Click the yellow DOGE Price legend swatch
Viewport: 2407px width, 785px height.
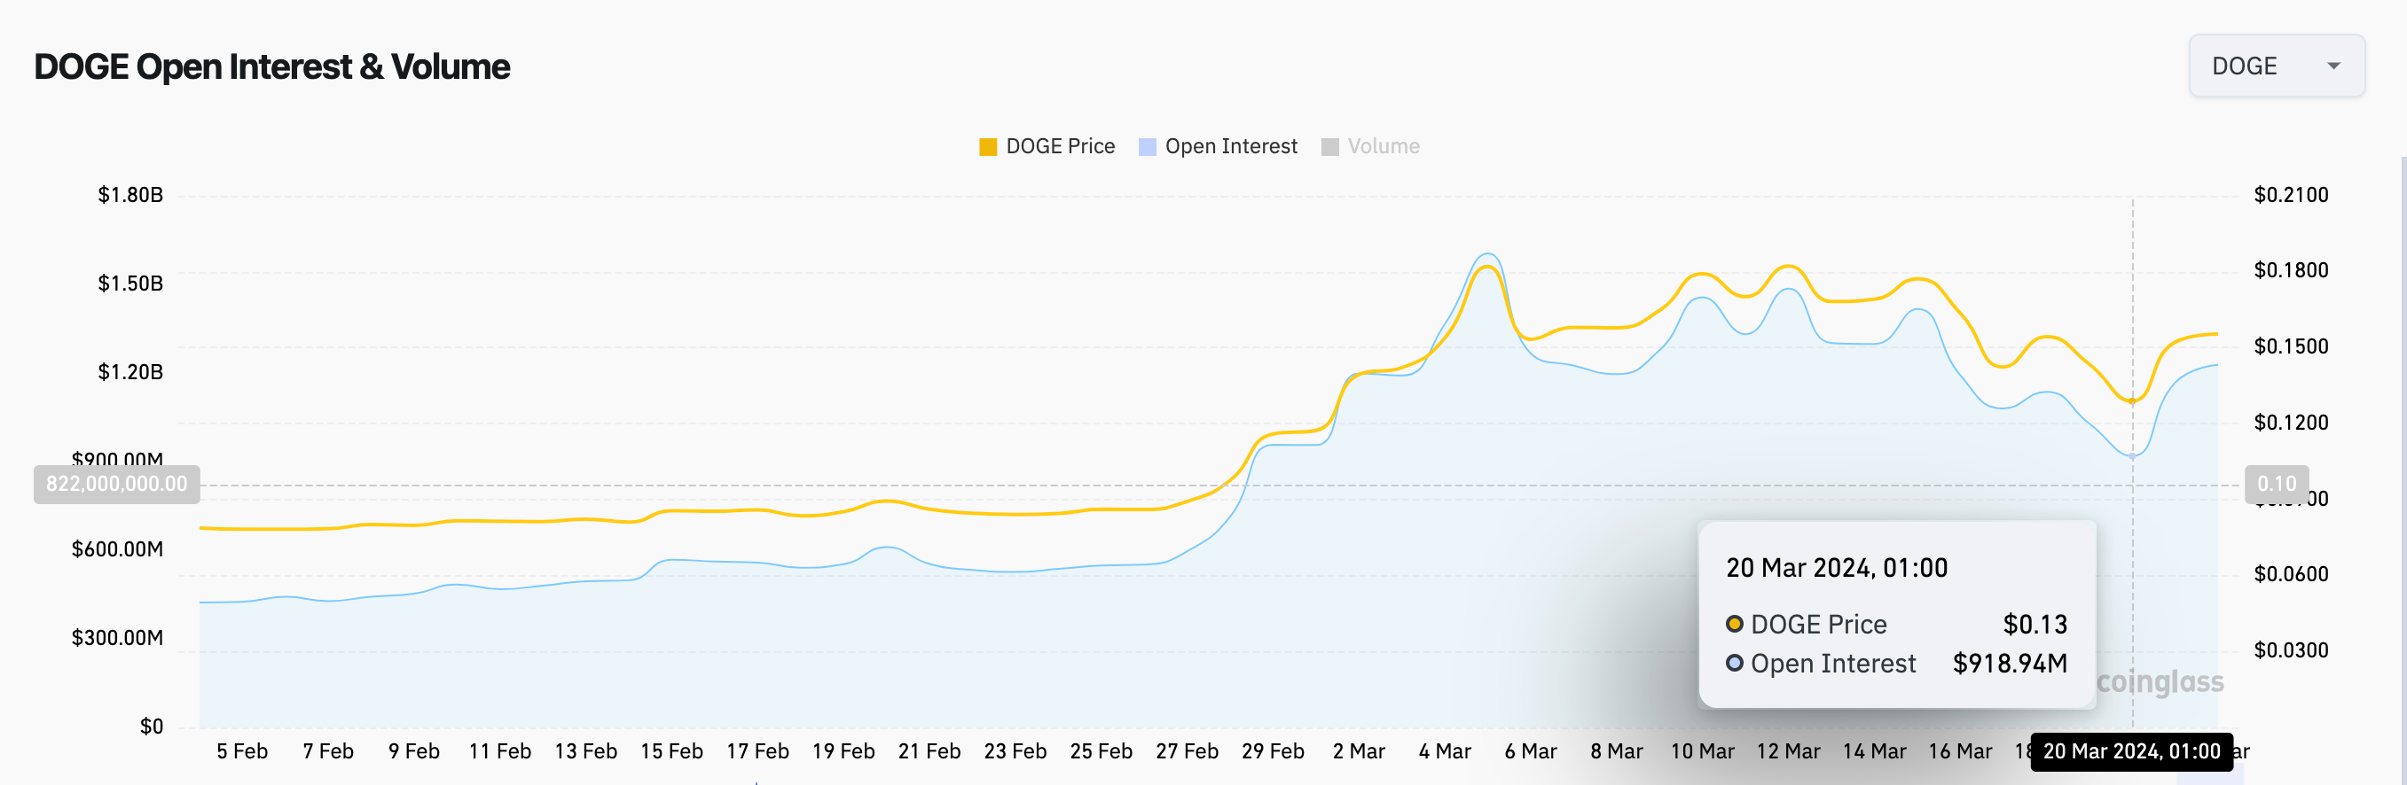coord(988,147)
